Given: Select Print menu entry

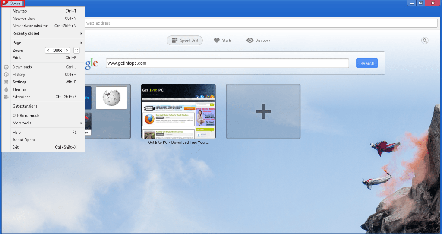Looking at the screenshot, I should tap(44, 57).
